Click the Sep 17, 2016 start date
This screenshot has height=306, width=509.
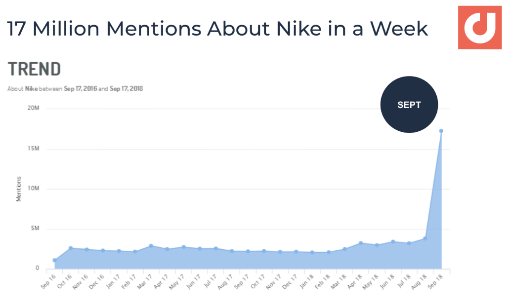point(80,88)
